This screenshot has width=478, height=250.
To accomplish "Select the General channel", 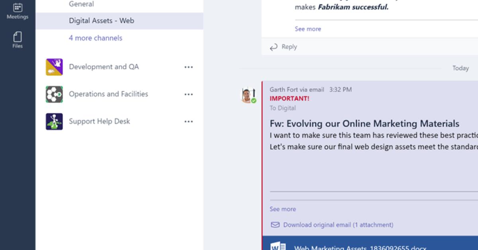I will (x=81, y=4).
